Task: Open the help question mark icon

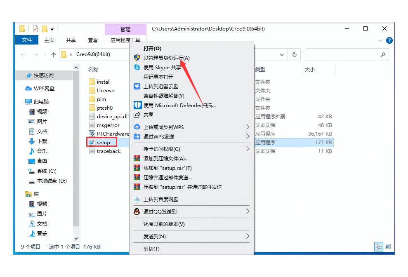Action: [x=389, y=40]
